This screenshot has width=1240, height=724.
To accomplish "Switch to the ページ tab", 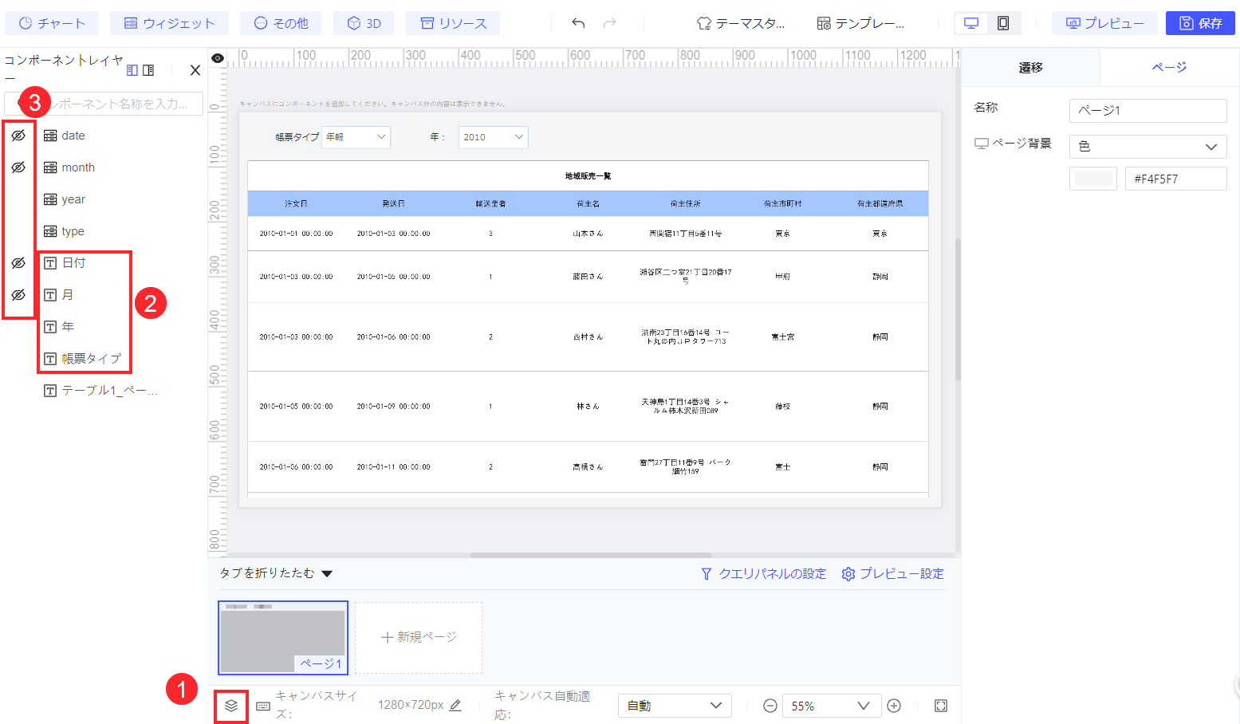I will coord(1169,68).
